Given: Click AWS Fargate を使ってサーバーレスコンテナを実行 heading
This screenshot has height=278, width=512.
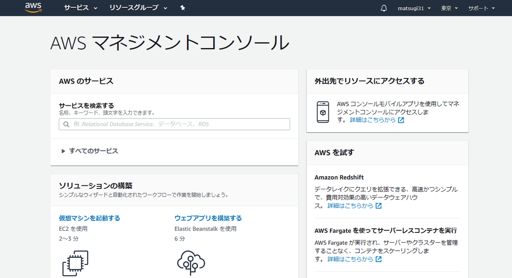Looking at the screenshot, I should (x=386, y=231).
